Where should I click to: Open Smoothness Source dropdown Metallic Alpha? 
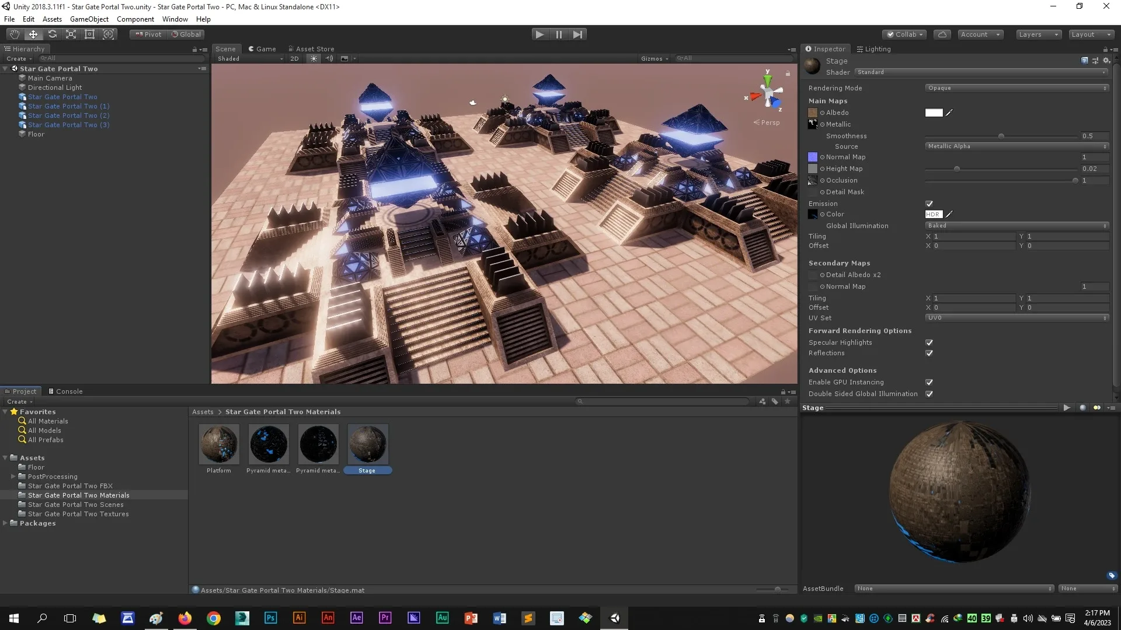[1016, 146]
